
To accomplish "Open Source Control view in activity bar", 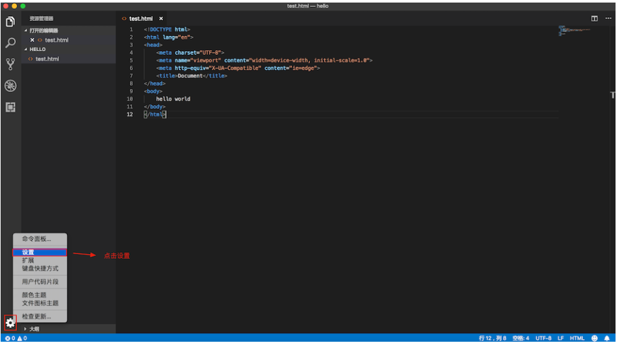I will pyautogui.click(x=10, y=64).
